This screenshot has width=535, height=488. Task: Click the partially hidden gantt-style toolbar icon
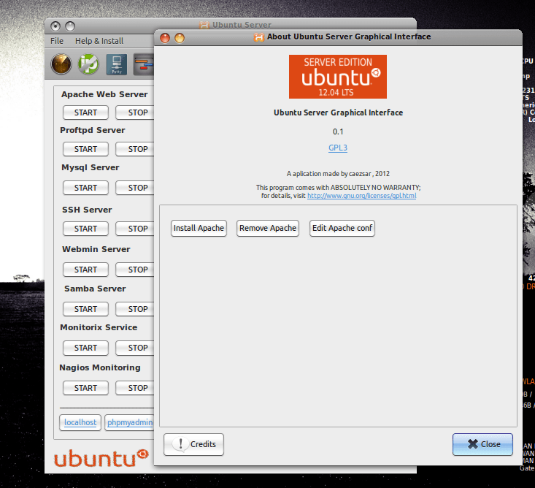pos(144,64)
